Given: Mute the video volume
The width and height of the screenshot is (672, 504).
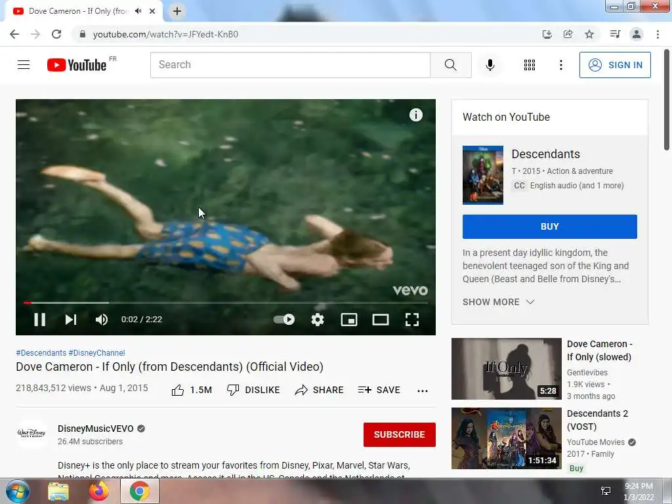Looking at the screenshot, I should [x=102, y=320].
